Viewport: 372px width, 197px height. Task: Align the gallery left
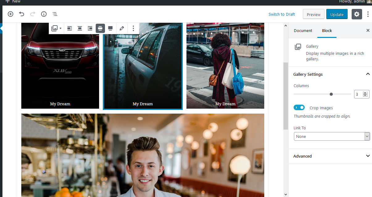[70, 28]
